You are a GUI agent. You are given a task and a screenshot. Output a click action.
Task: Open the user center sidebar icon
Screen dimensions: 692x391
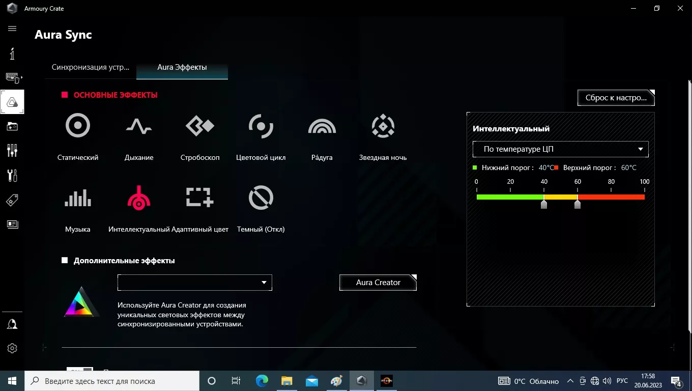[x=12, y=324]
